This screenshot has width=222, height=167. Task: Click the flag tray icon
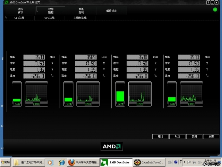tap(189, 162)
